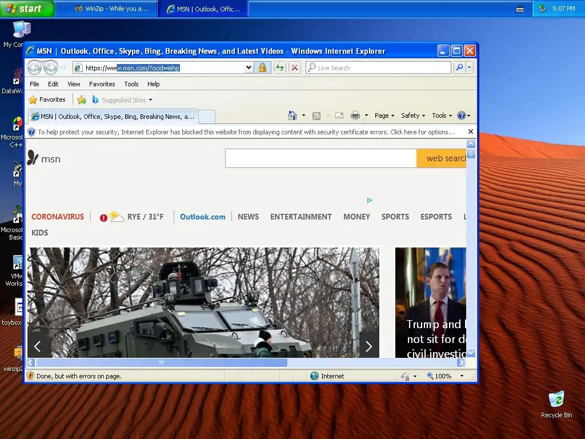
Task: Click the vertical scroll down arrow
Action: click(471, 353)
